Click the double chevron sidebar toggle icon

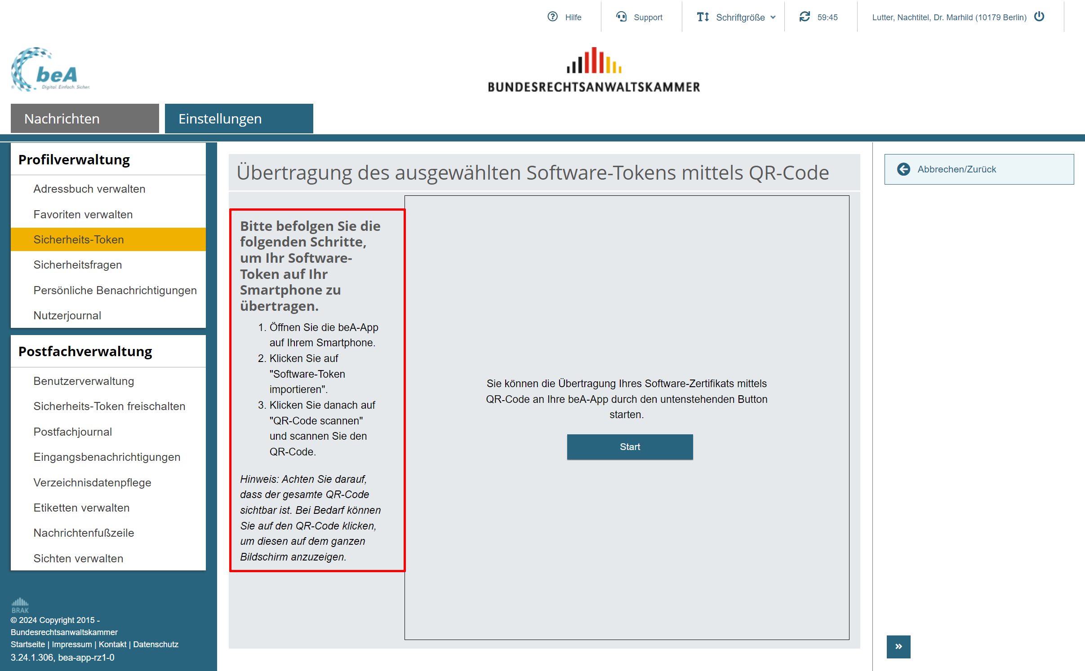tap(898, 646)
